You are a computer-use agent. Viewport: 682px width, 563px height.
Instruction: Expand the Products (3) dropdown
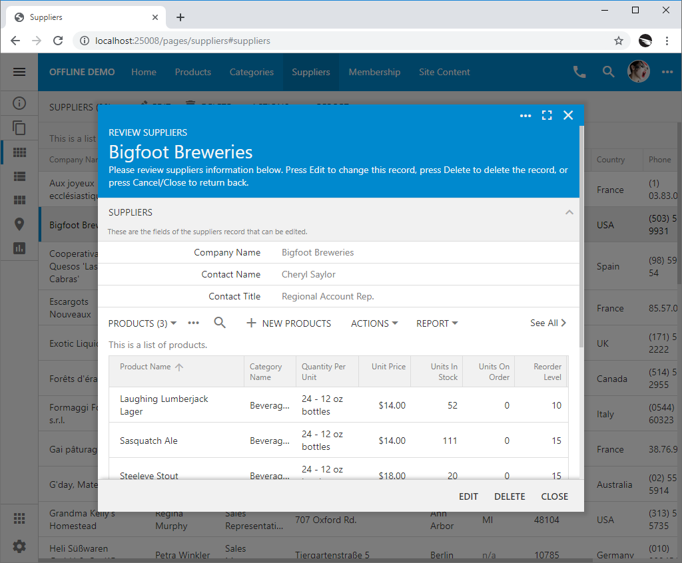(143, 323)
